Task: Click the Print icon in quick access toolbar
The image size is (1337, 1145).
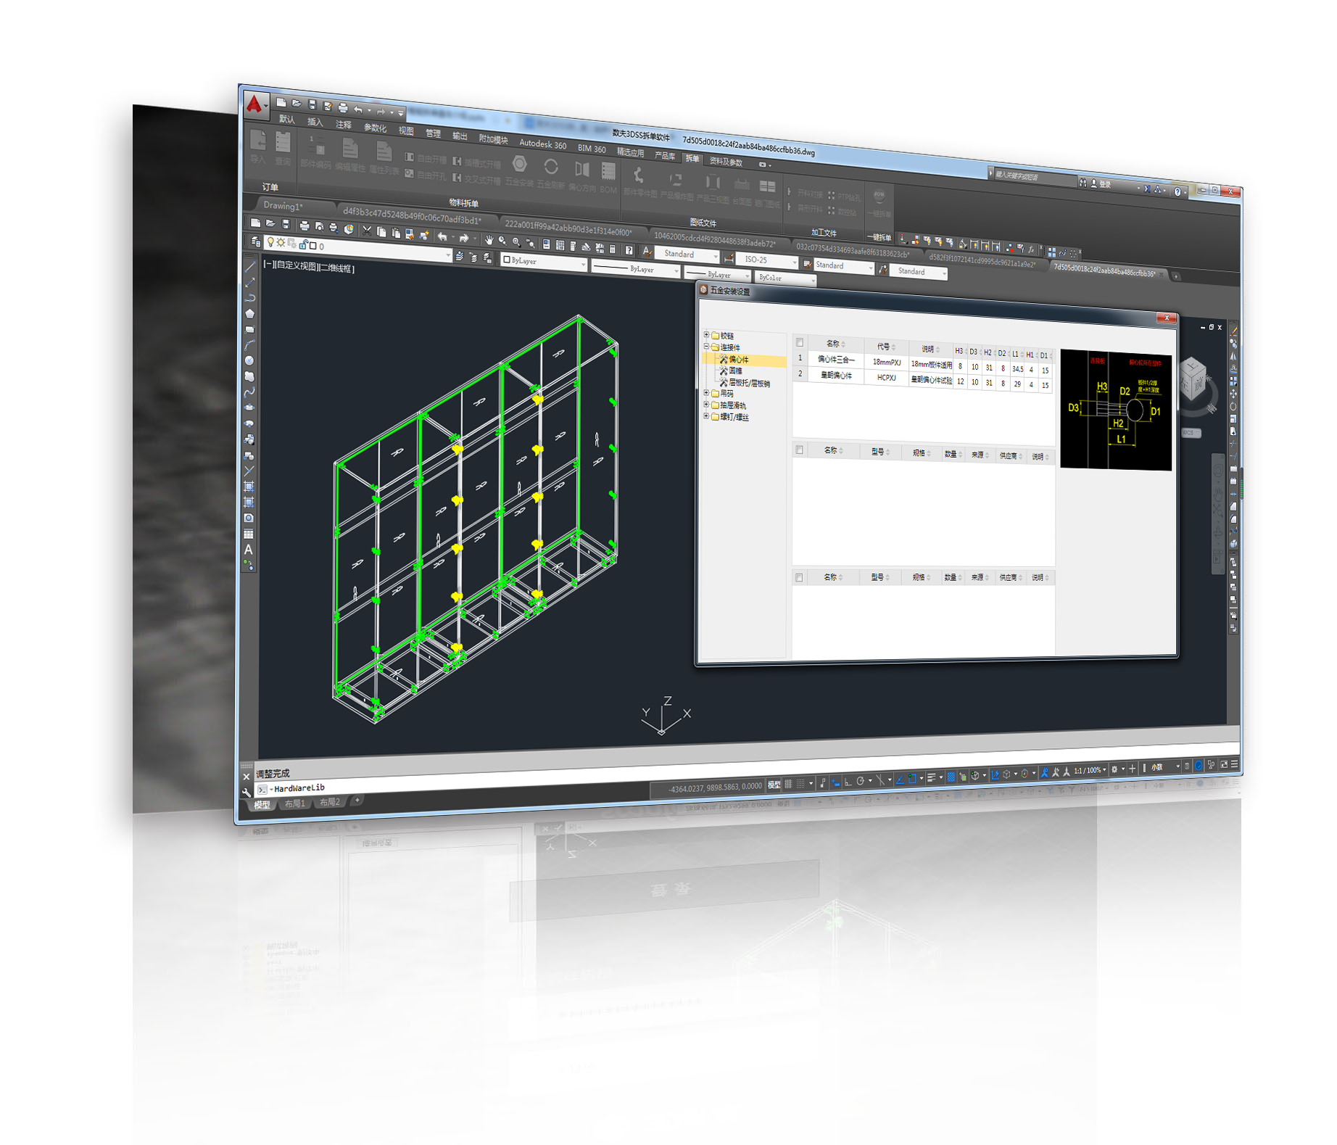Action: (x=343, y=108)
